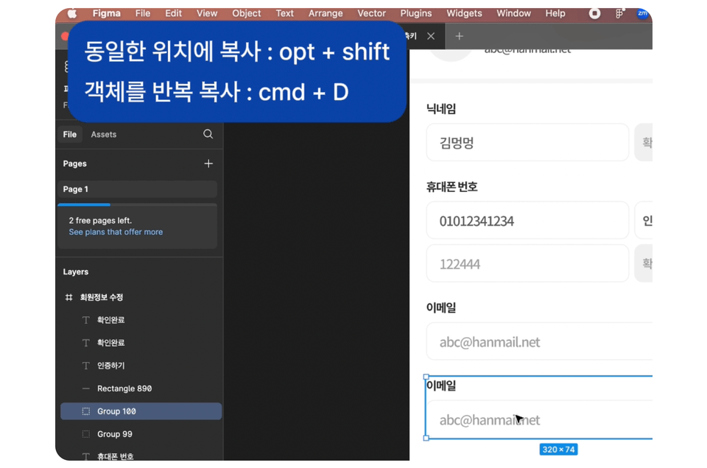707x468 pixels.
Task: Click the 01012341234 phone number field
Action: point(527,220)
